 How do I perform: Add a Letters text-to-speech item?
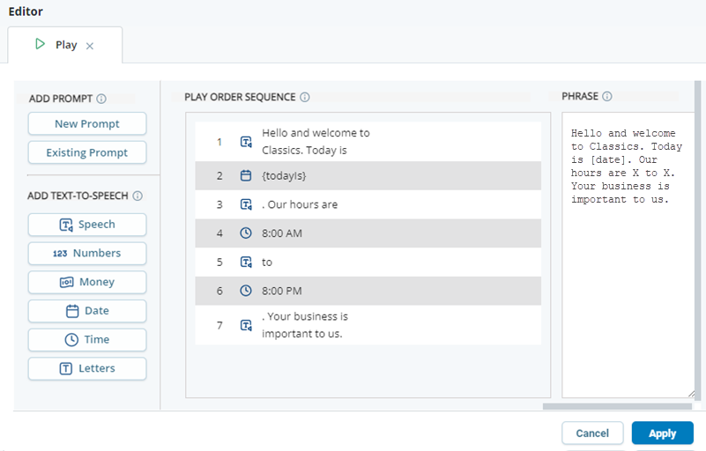[87, 369]
